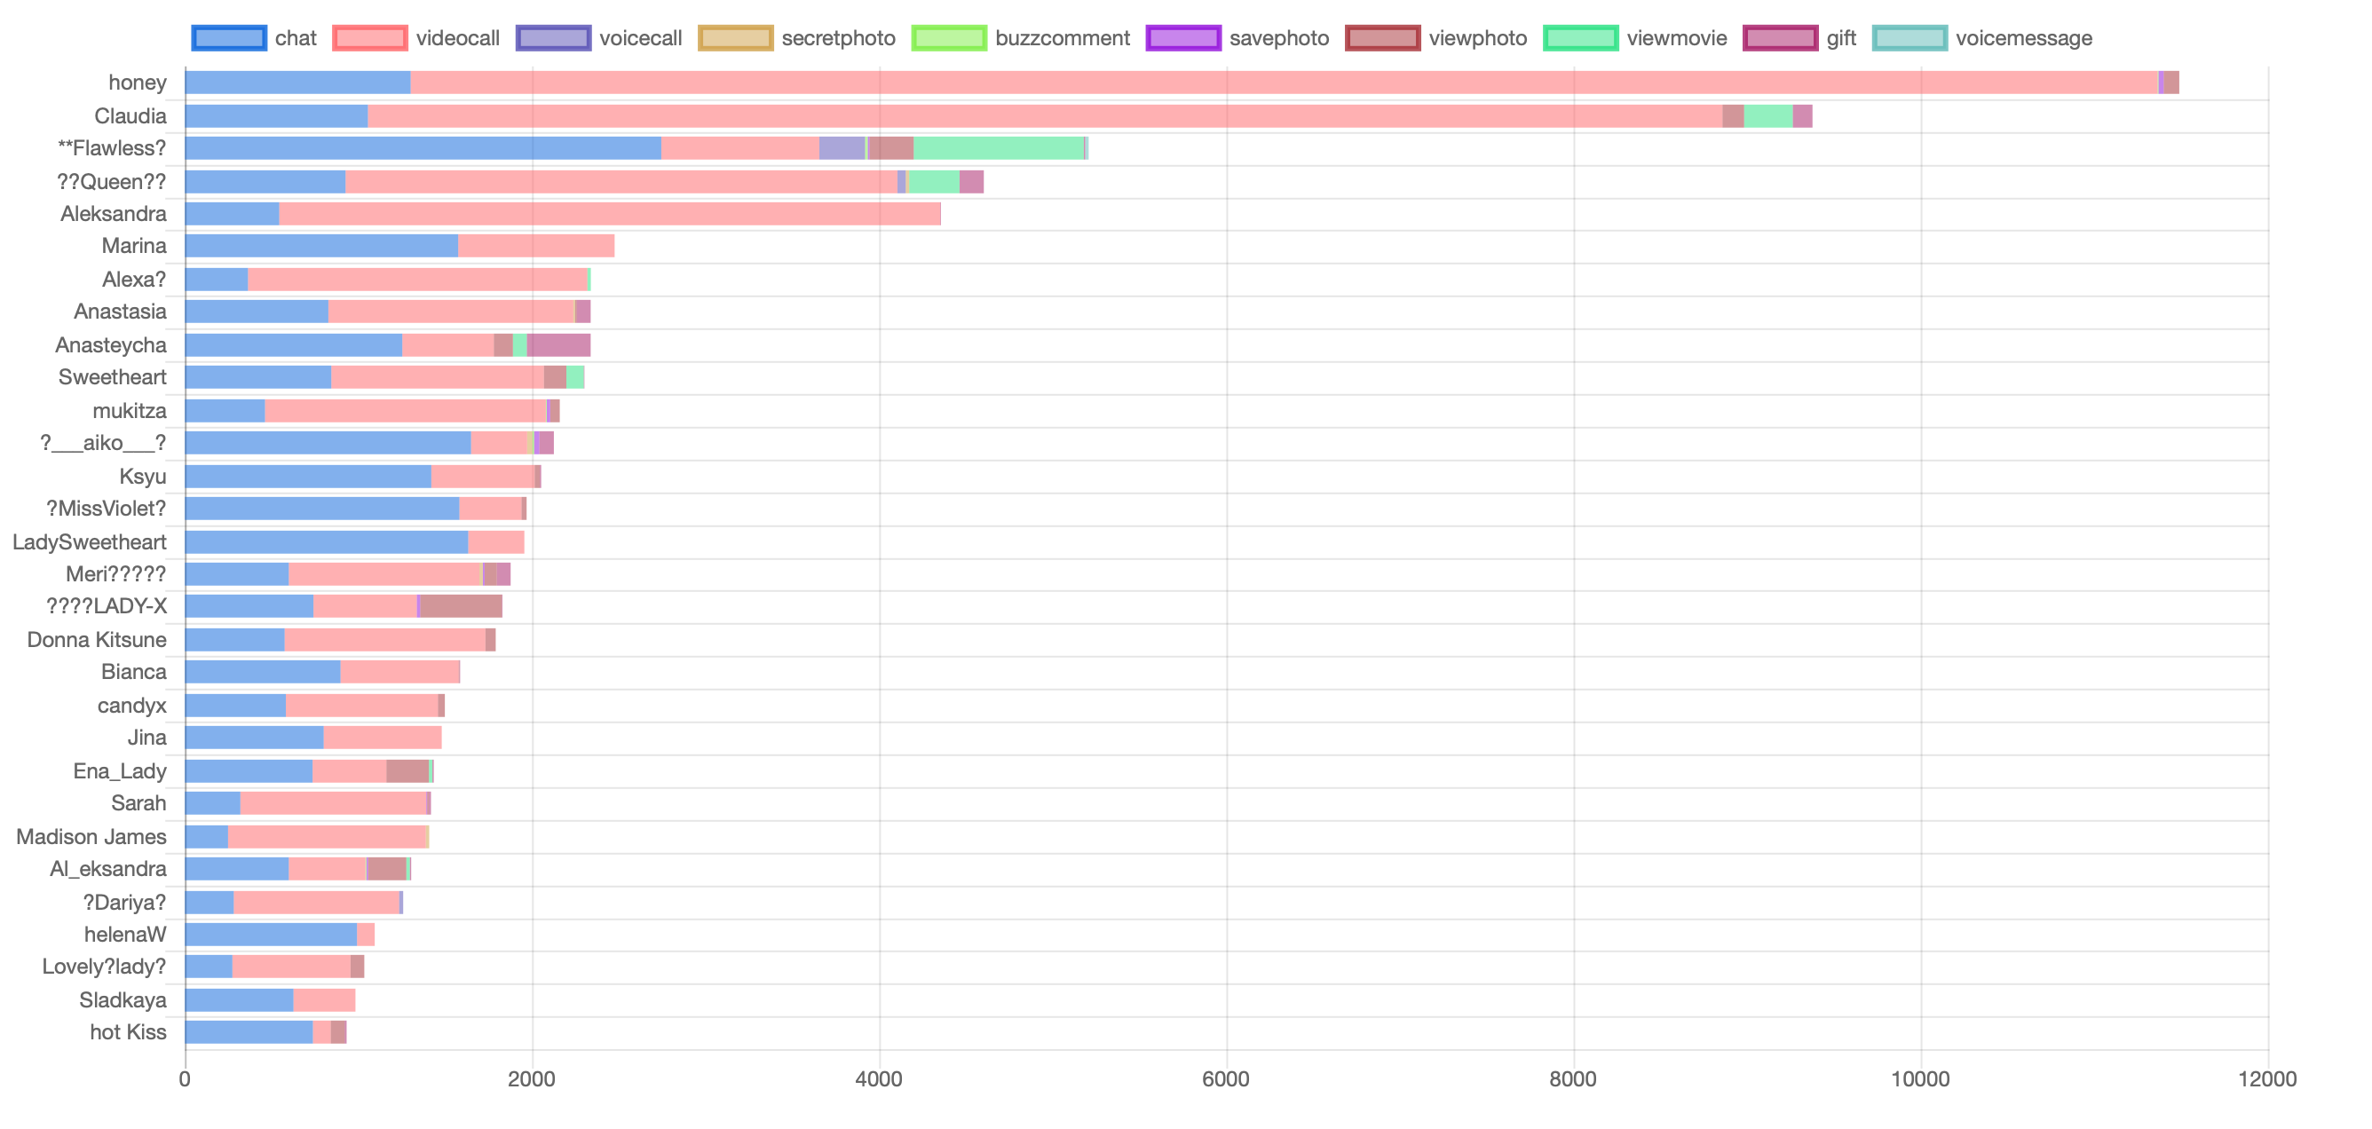Click the '6000' x-axis tick value
Viewport: 2372px width, 1129px height.
click(1227, 1079)
